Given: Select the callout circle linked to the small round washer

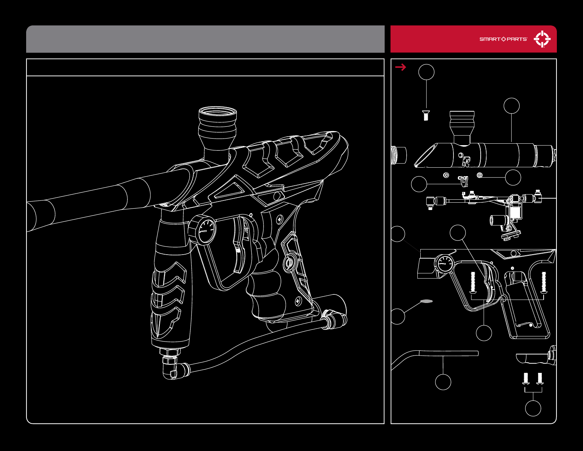Looking at the screenshot, I should point(513,177).
